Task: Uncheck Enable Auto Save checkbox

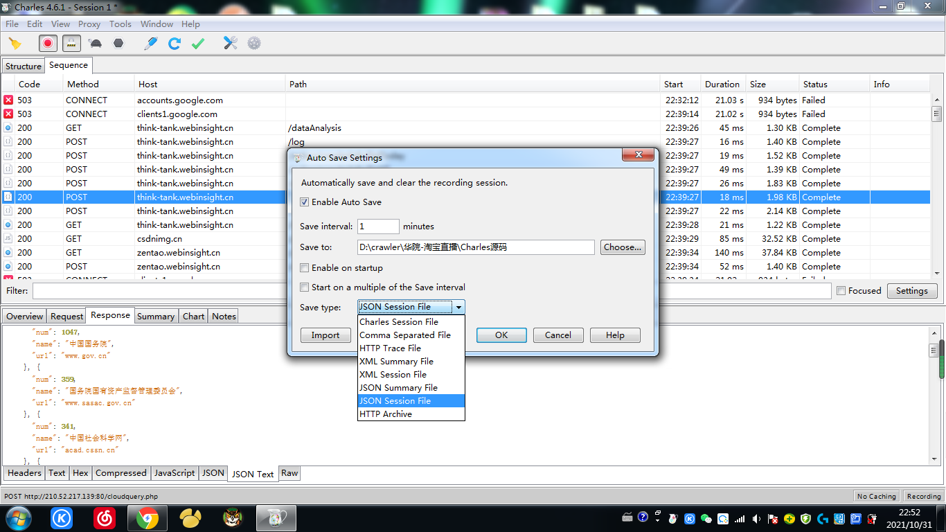Action: [x=304, y=202]
